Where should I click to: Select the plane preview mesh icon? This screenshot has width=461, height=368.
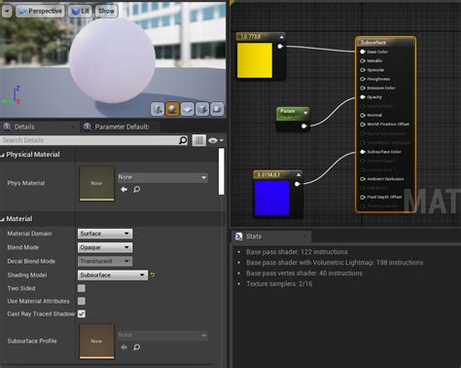coord(188,109)
